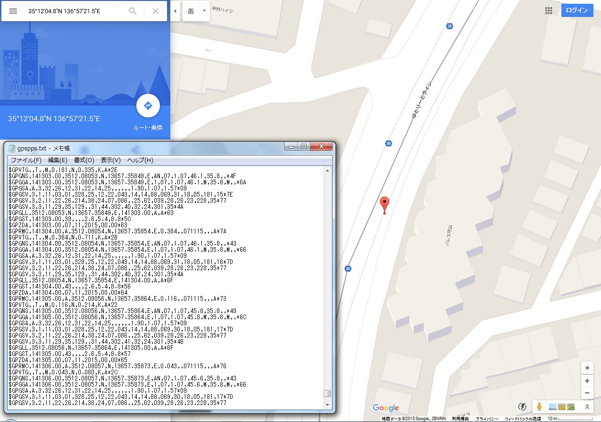The height and width of the screenshot is (422, 601).
Task: Open ファイル(F) menu in Notepad
Action: pos(26,160)
